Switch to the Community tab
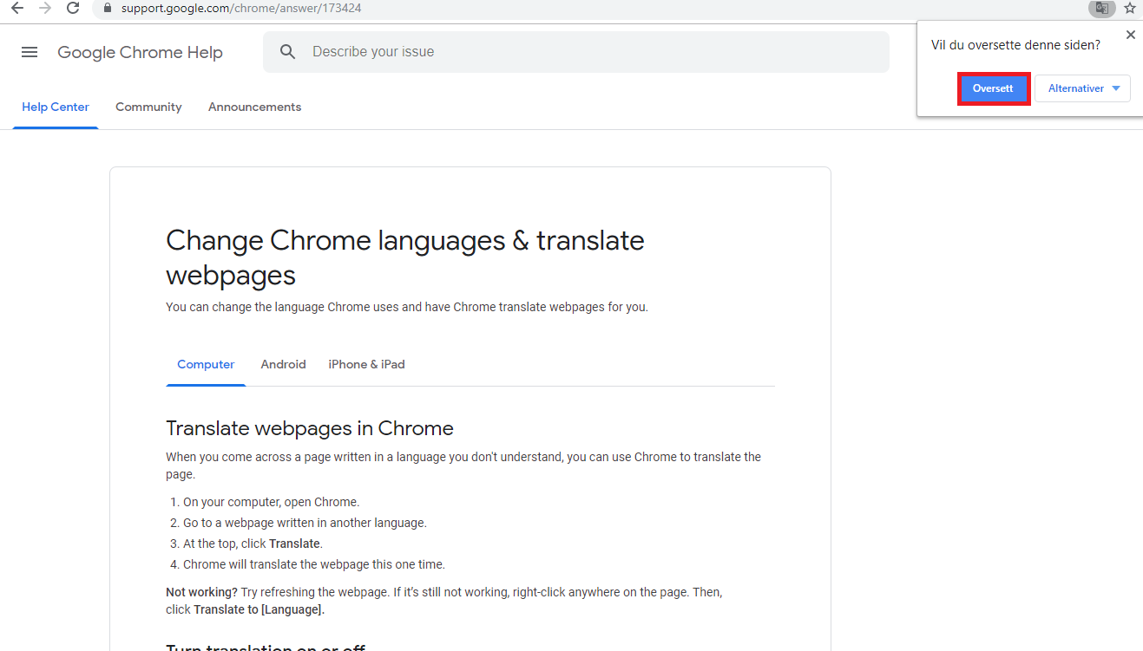The height and width of the screenshot is (651, 1143). click(x=148, y=107)
